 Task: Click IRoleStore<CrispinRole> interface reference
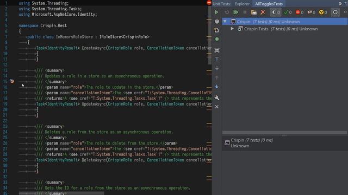coord(125,37)
